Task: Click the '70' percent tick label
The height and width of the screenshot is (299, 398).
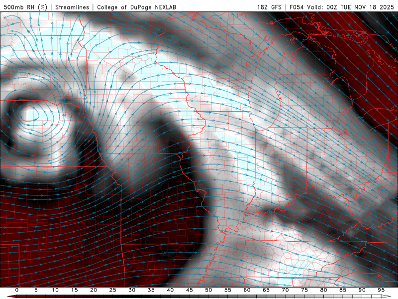Action: coord(285,290)
